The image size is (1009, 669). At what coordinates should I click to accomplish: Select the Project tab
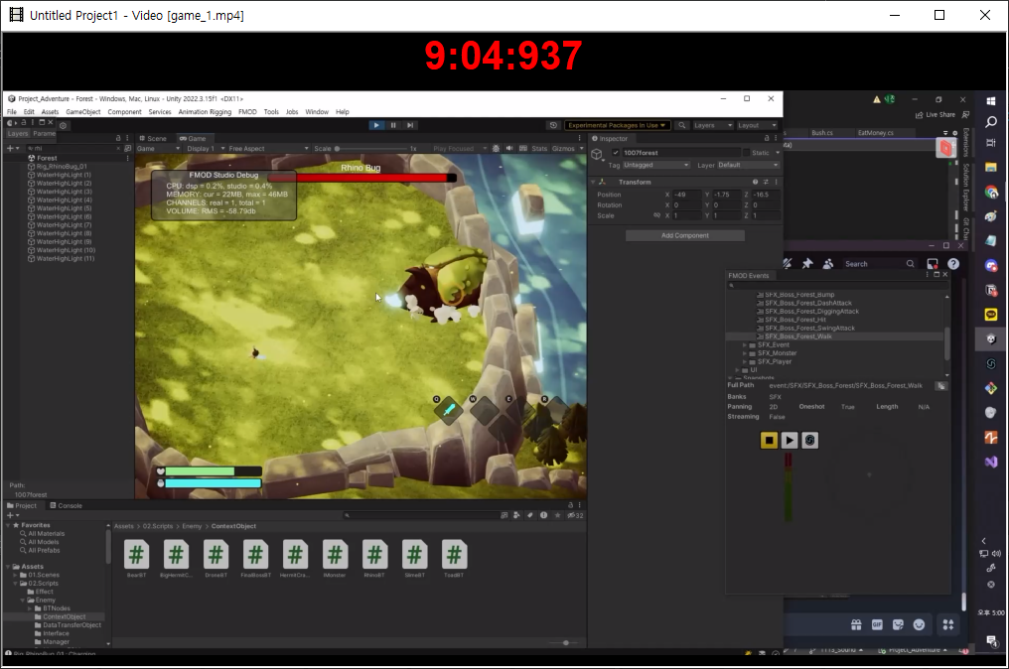tap(22, 505)
